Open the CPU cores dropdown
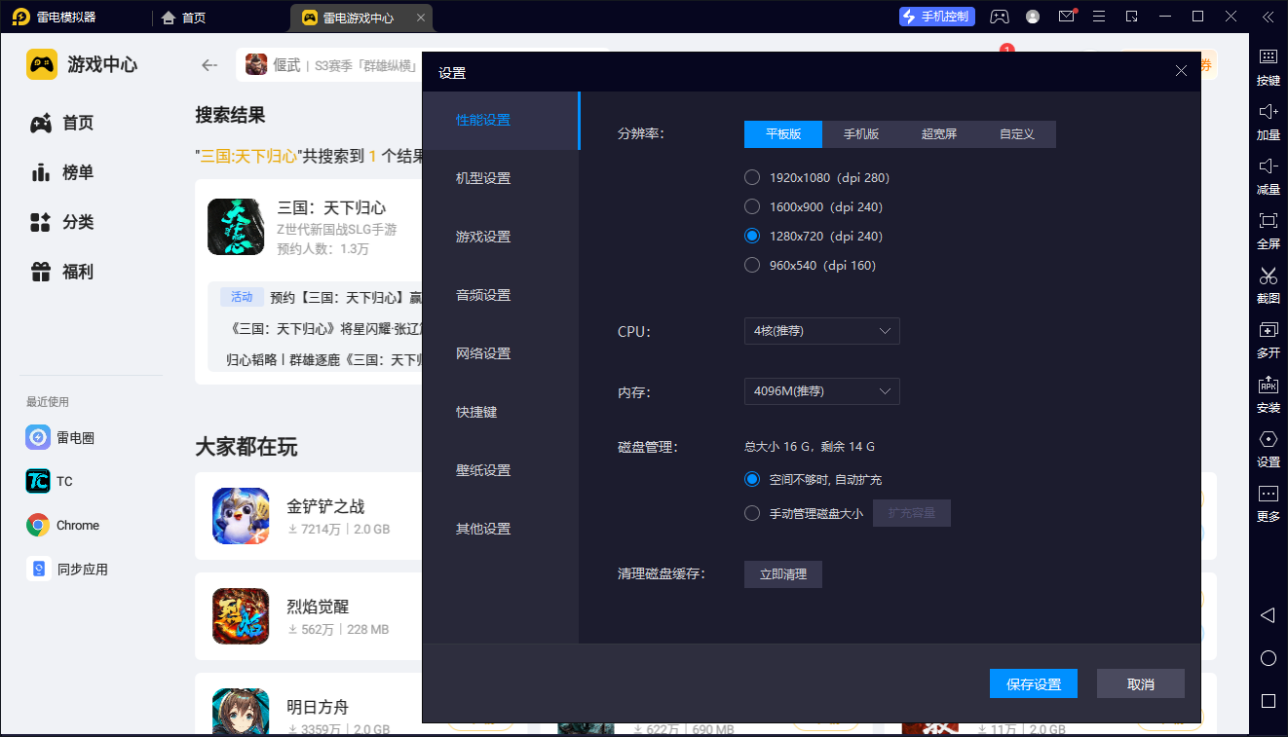The height and width of the screenshot is (737, 1288). pos(821,331)
